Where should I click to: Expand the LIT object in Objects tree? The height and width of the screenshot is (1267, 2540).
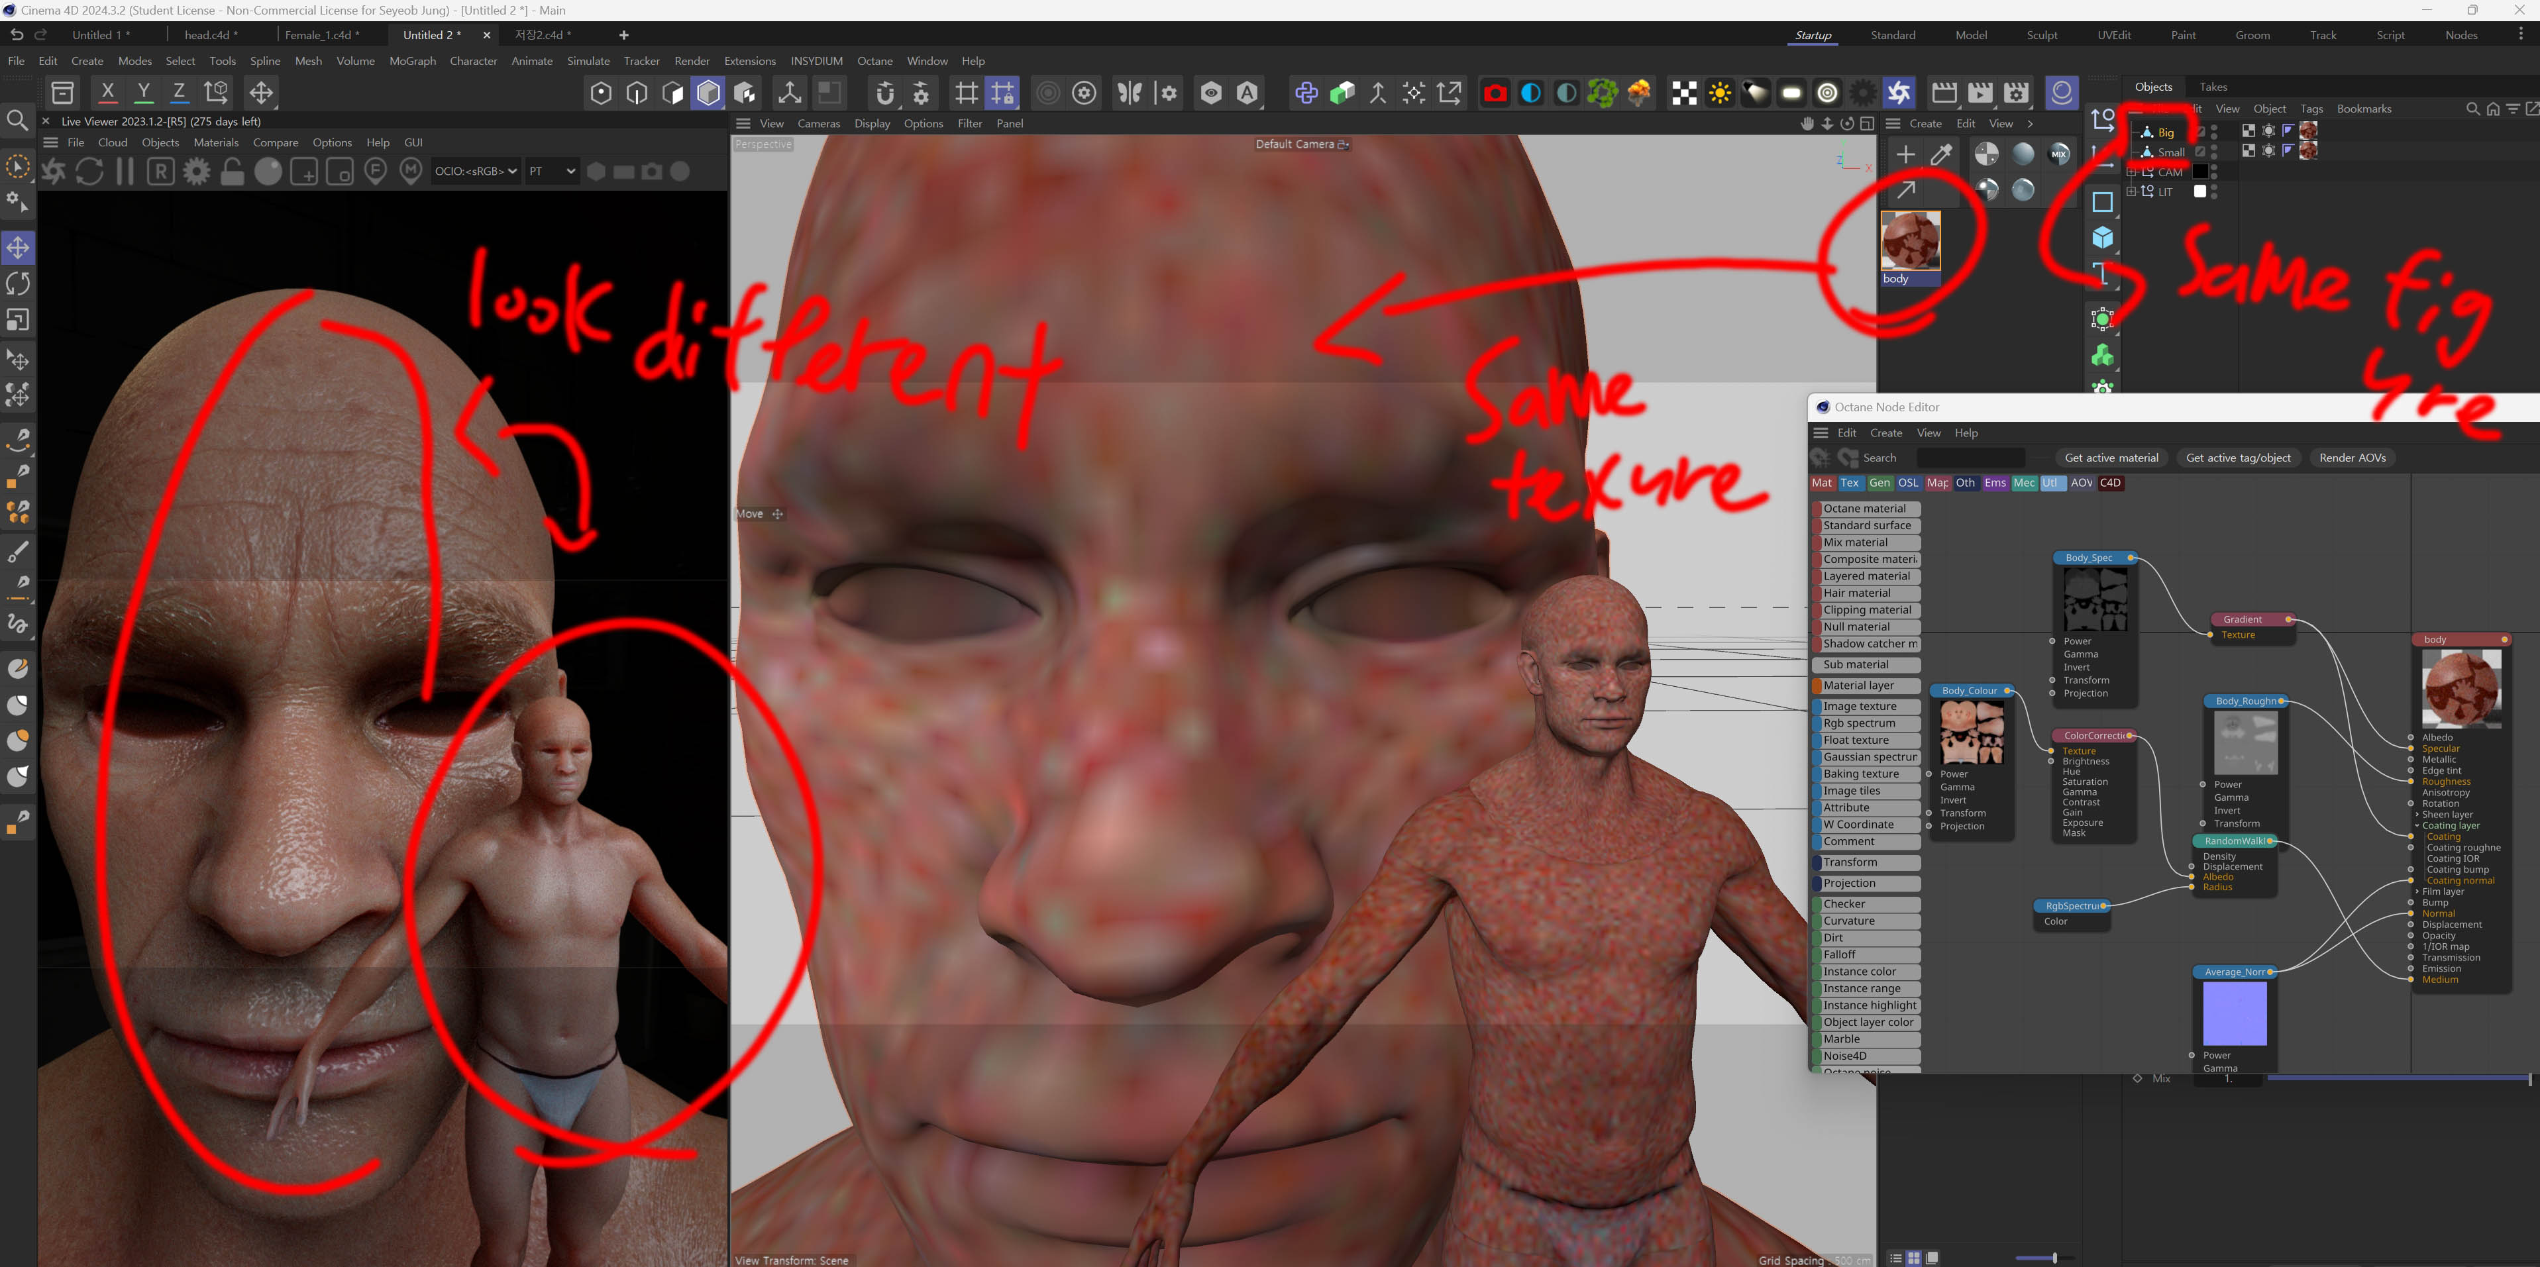(2132, 192)
